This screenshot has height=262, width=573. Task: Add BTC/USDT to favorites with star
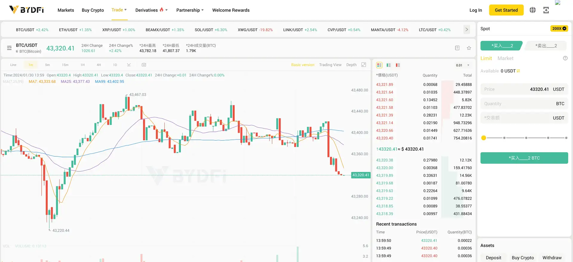pos(469,48)
